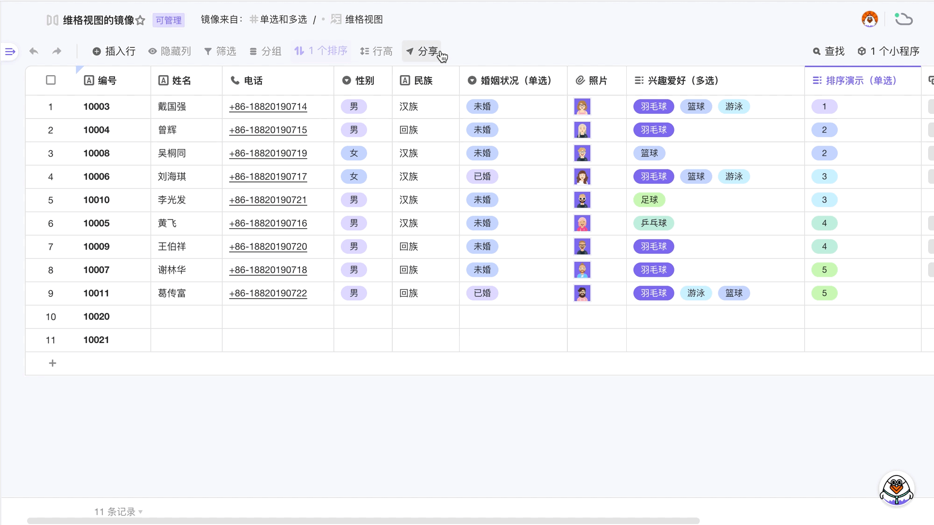934x525 pixels.
Task: Click the redo arrow icon
Action: click(57, 51)
